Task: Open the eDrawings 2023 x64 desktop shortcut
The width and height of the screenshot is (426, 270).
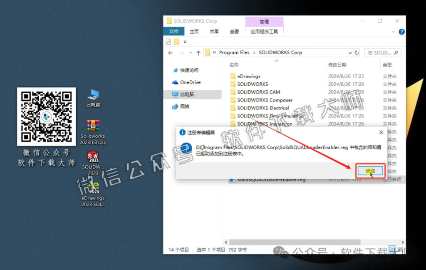Action: pos(92,191)
